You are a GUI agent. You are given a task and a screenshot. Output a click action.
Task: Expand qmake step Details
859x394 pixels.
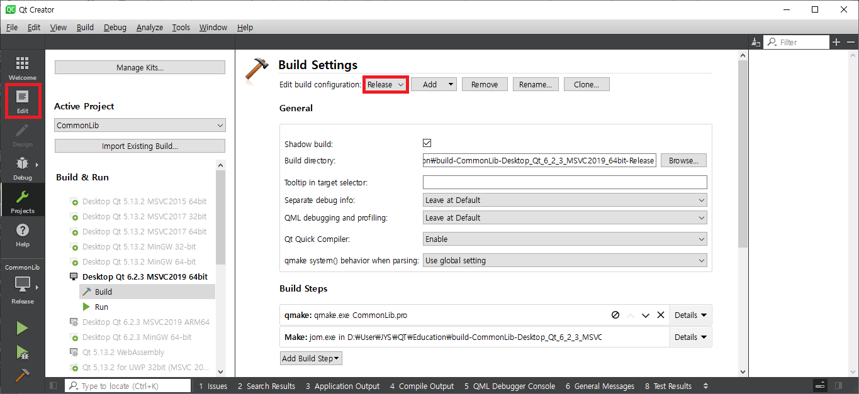[690, 315]
